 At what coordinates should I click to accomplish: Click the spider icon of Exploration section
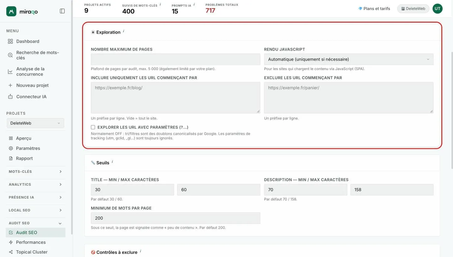93,32
